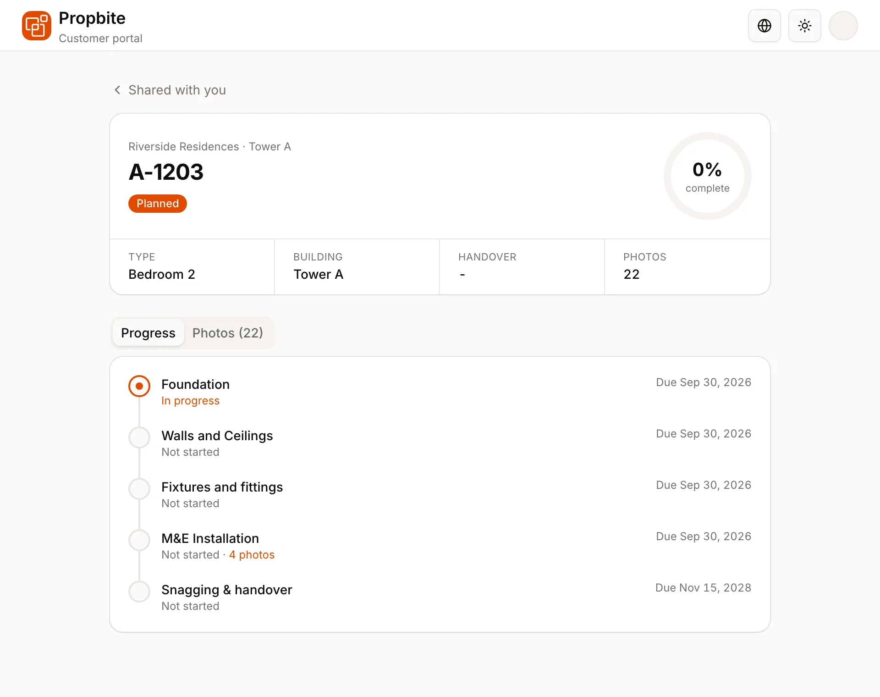Click the Foundation Due Sep 30, 2026 date
880x697 pixels.
tap(704, 382)
